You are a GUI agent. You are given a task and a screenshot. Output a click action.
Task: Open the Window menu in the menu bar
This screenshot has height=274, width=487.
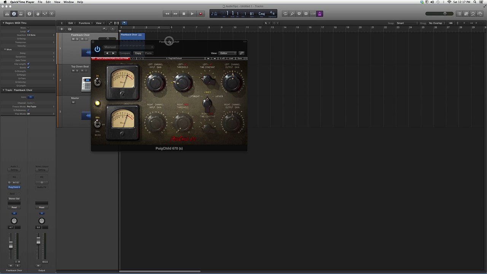click(68, 2)
